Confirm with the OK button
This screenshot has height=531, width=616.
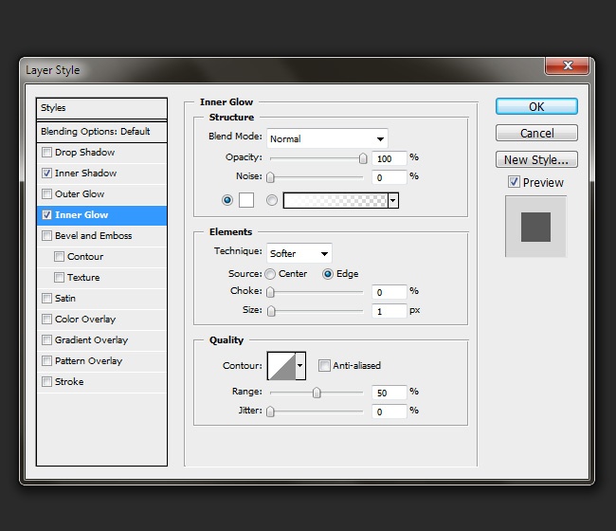click(x=536, y=106)
